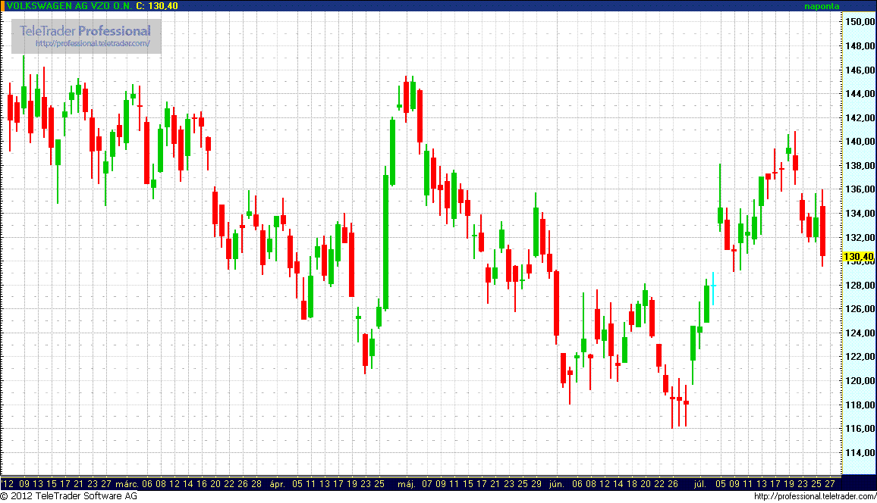Viewport: 877px width, 503px height.
Task: Select the cyan candlestick in early July
Action: click(x=713, y=289)
